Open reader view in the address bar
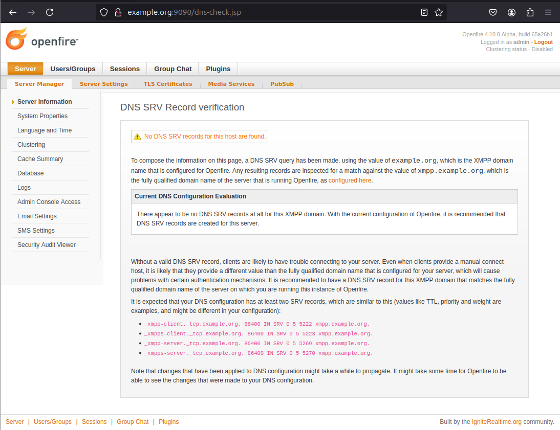This screenshot has width=560, height=430. tap(424, 12)
